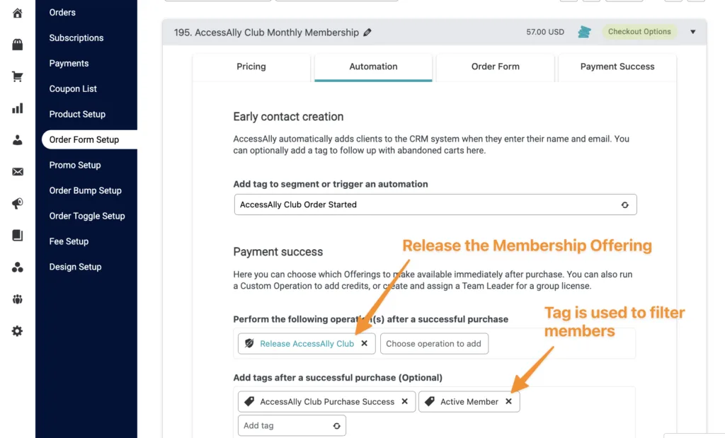Image resolution: width=725 pixels, height=438 pixels.
Task: Open the envelope email icon
Action: click(18, 172)
